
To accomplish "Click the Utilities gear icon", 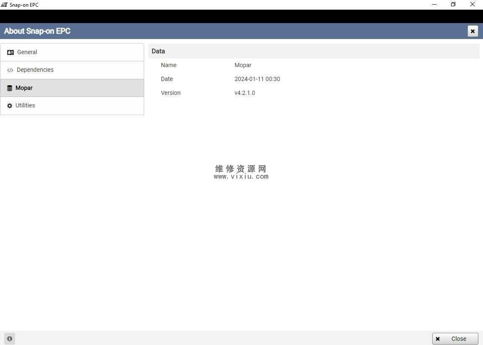I will tap(10, 106).
